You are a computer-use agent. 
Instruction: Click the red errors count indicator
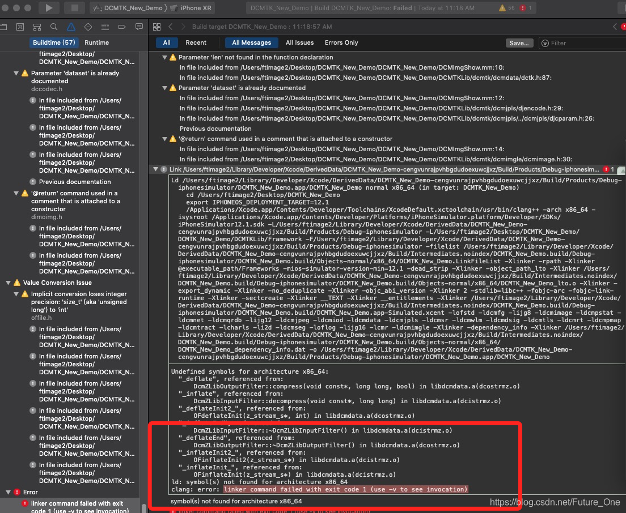coord(526,8)
